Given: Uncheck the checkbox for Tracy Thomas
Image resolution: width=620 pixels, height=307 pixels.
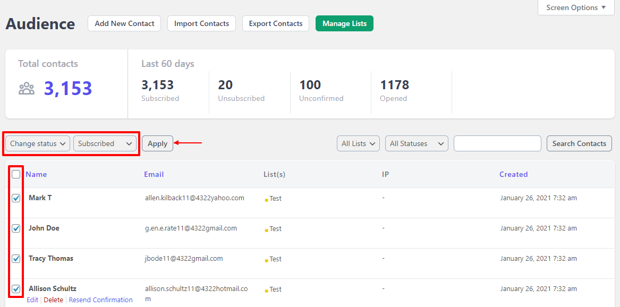Looking at the screenshot, I should (x=16, y=259).
